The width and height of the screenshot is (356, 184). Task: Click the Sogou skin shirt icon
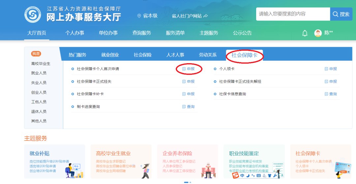(270, 175)
